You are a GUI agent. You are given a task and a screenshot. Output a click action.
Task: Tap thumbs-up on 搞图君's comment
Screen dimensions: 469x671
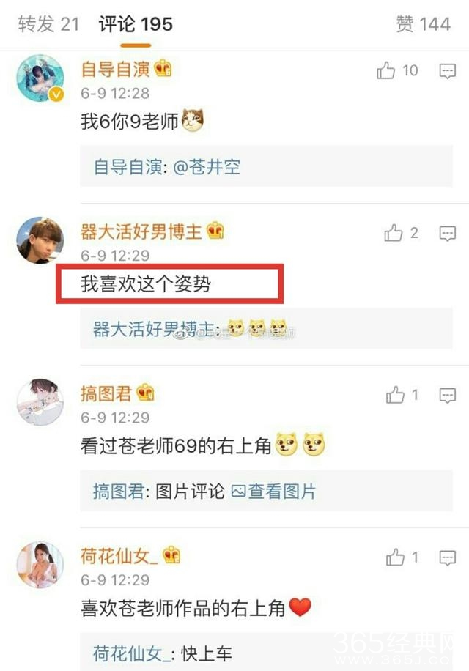click(395, 395)
